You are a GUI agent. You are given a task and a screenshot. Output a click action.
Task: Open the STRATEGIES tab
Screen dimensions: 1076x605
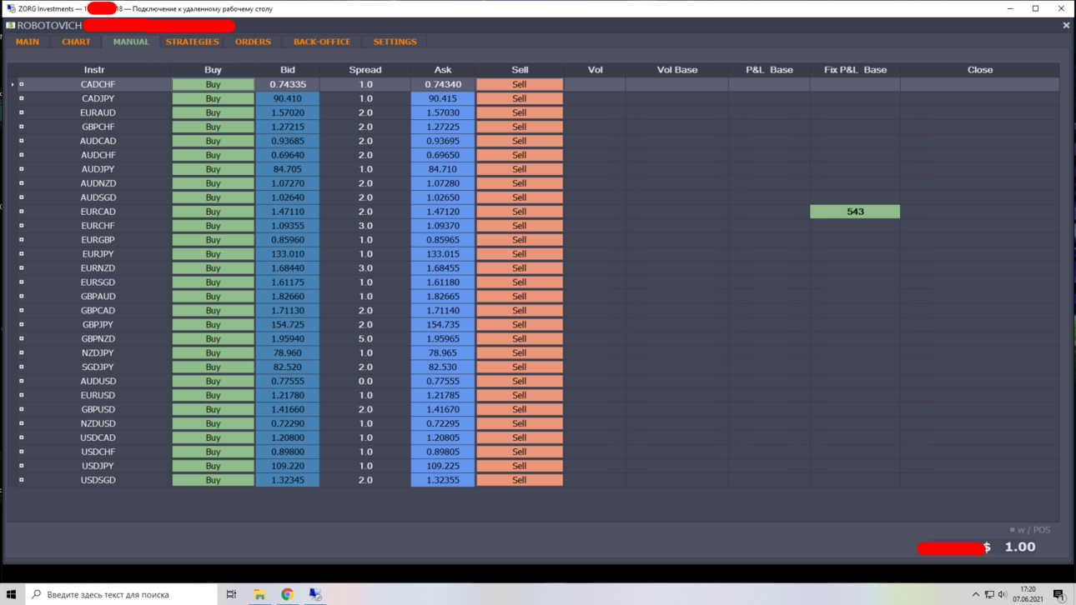click(192, 42)
